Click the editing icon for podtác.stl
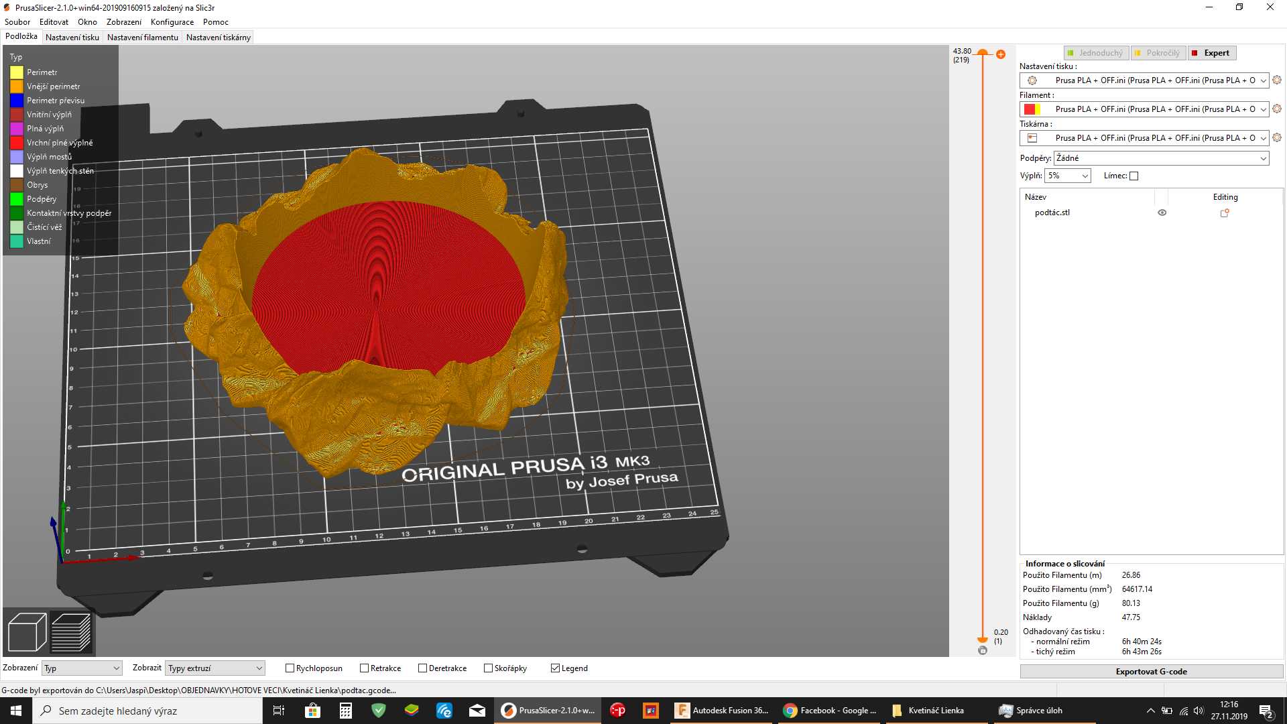 [x=1225, y=213]
